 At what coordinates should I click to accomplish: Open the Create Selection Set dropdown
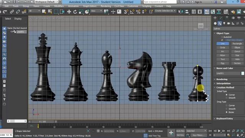coord(165,11)
